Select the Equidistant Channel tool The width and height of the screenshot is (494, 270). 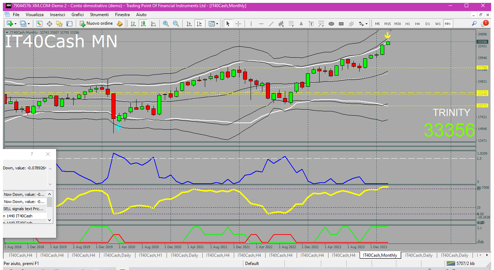click(x=281, y=24)
